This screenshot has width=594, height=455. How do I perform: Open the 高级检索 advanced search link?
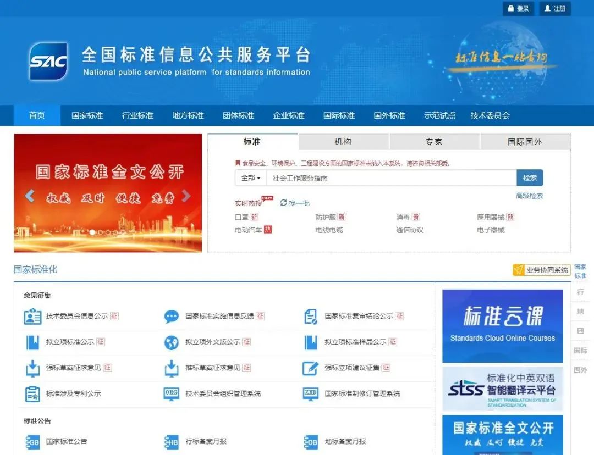point(529,196)
